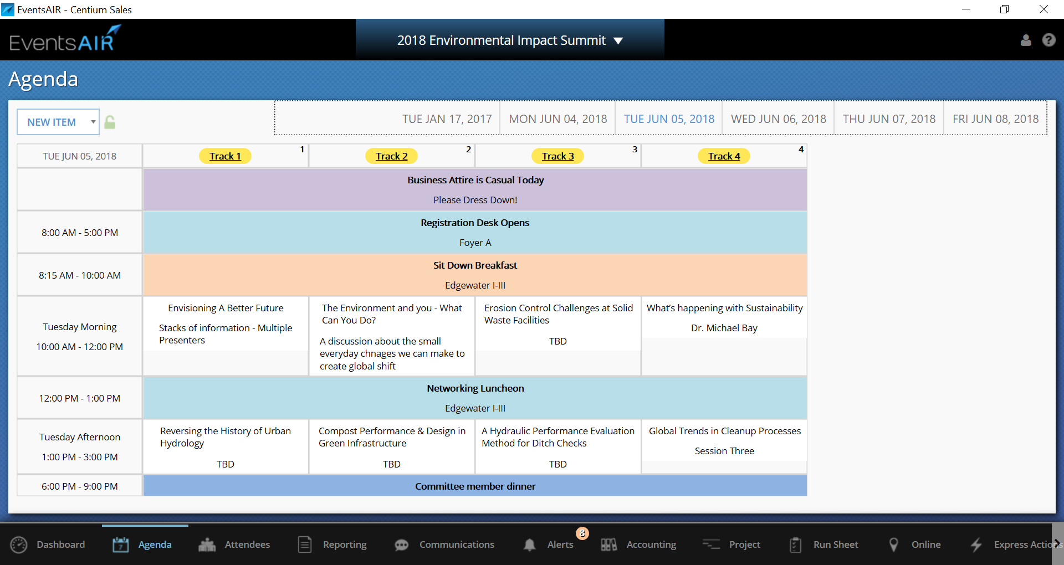Select the FRI JUN 08, 2018 date tab
The image size is (1064, 565).
tap(995, 119)
